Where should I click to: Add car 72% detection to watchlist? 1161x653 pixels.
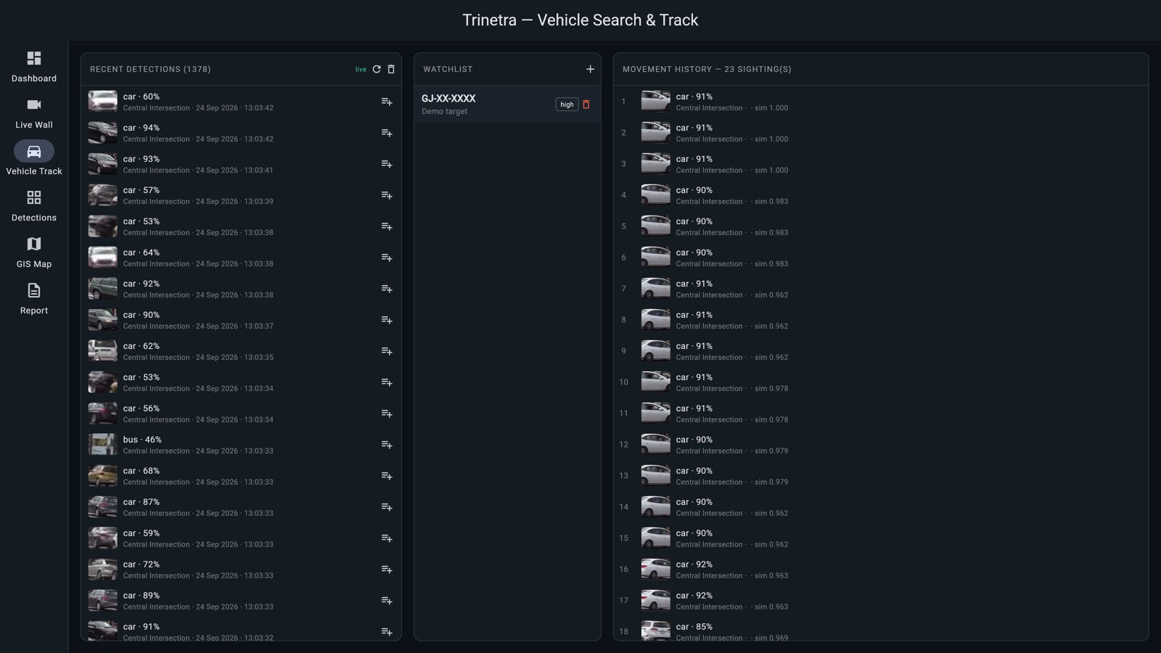[387, 570]
